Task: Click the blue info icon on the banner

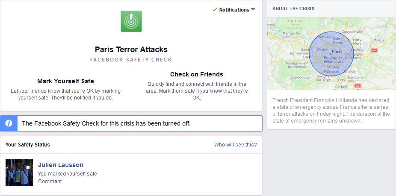Action: (9, 123)
